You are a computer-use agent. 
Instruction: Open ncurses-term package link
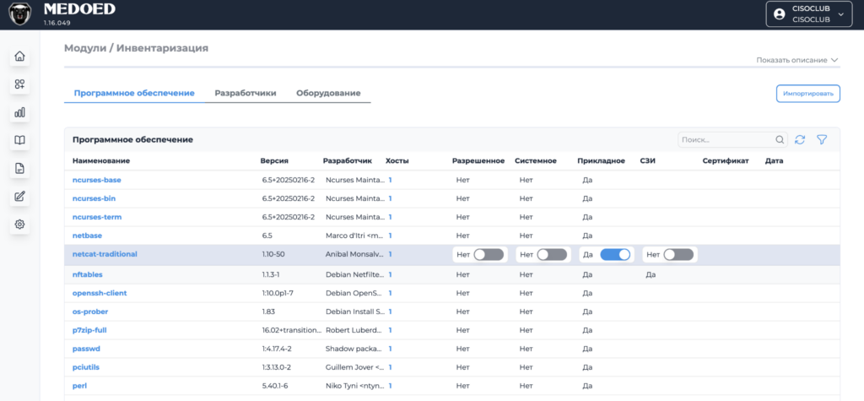(97, 217)
